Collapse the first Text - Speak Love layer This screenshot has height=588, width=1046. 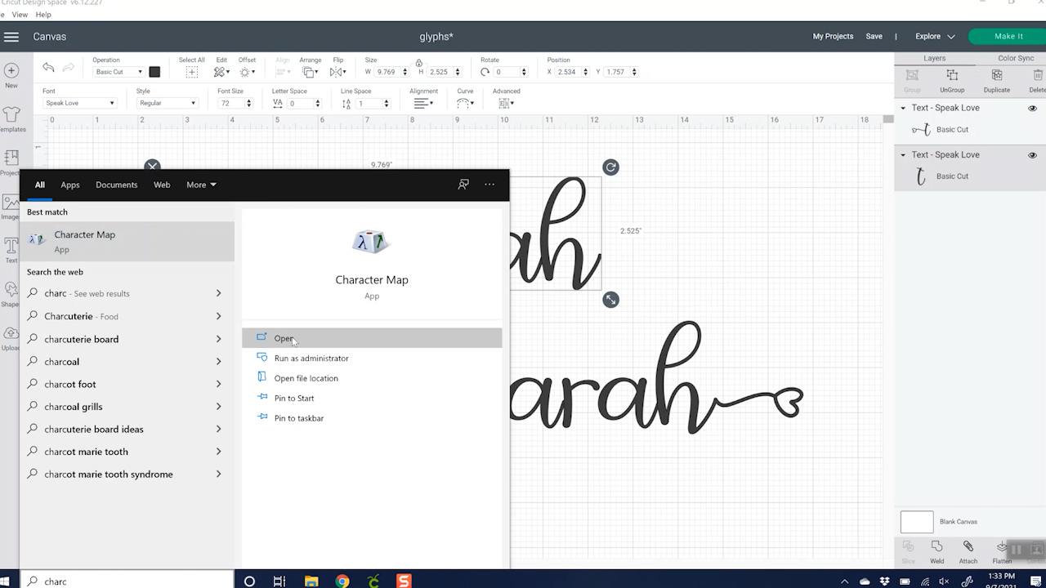(x=903, y=108)
